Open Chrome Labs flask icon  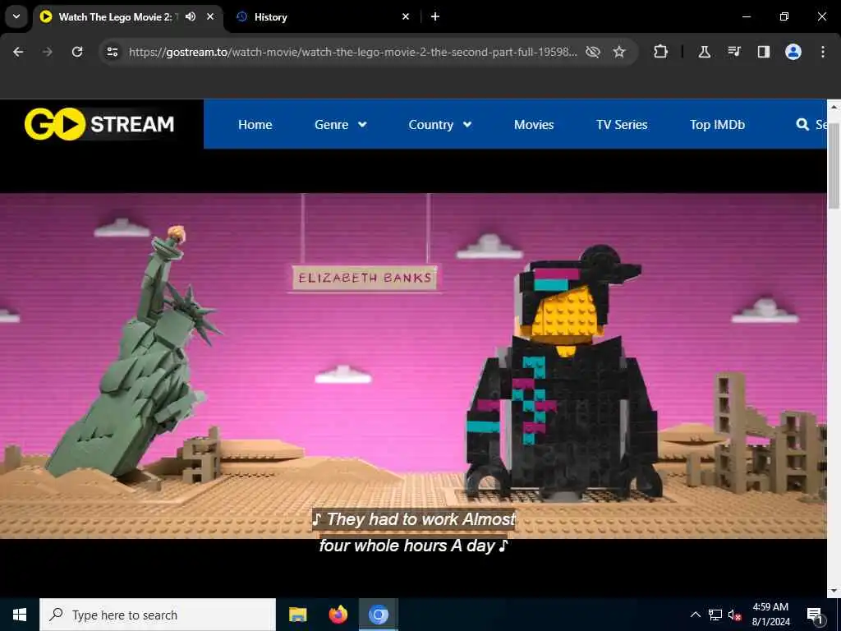pyautogui.click(x=704, y=52)
